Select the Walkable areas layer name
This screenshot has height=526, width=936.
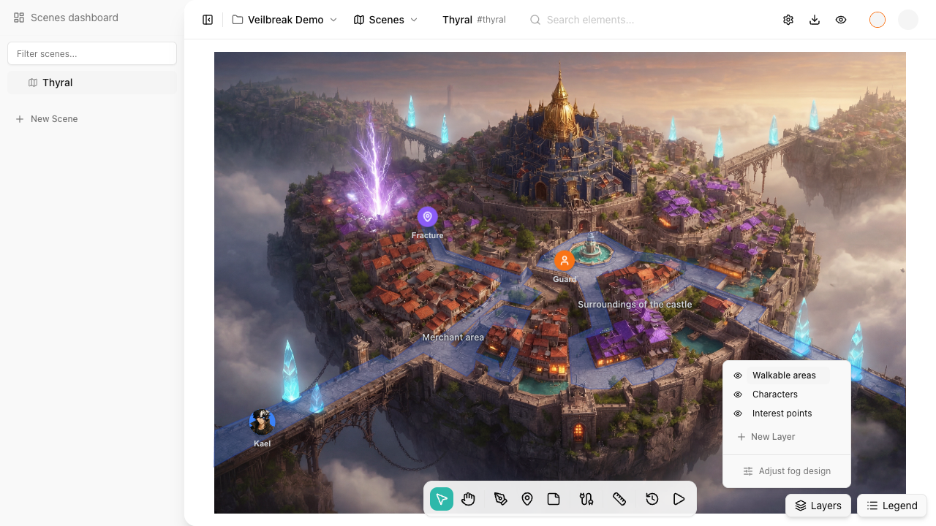tap(784, 376)
